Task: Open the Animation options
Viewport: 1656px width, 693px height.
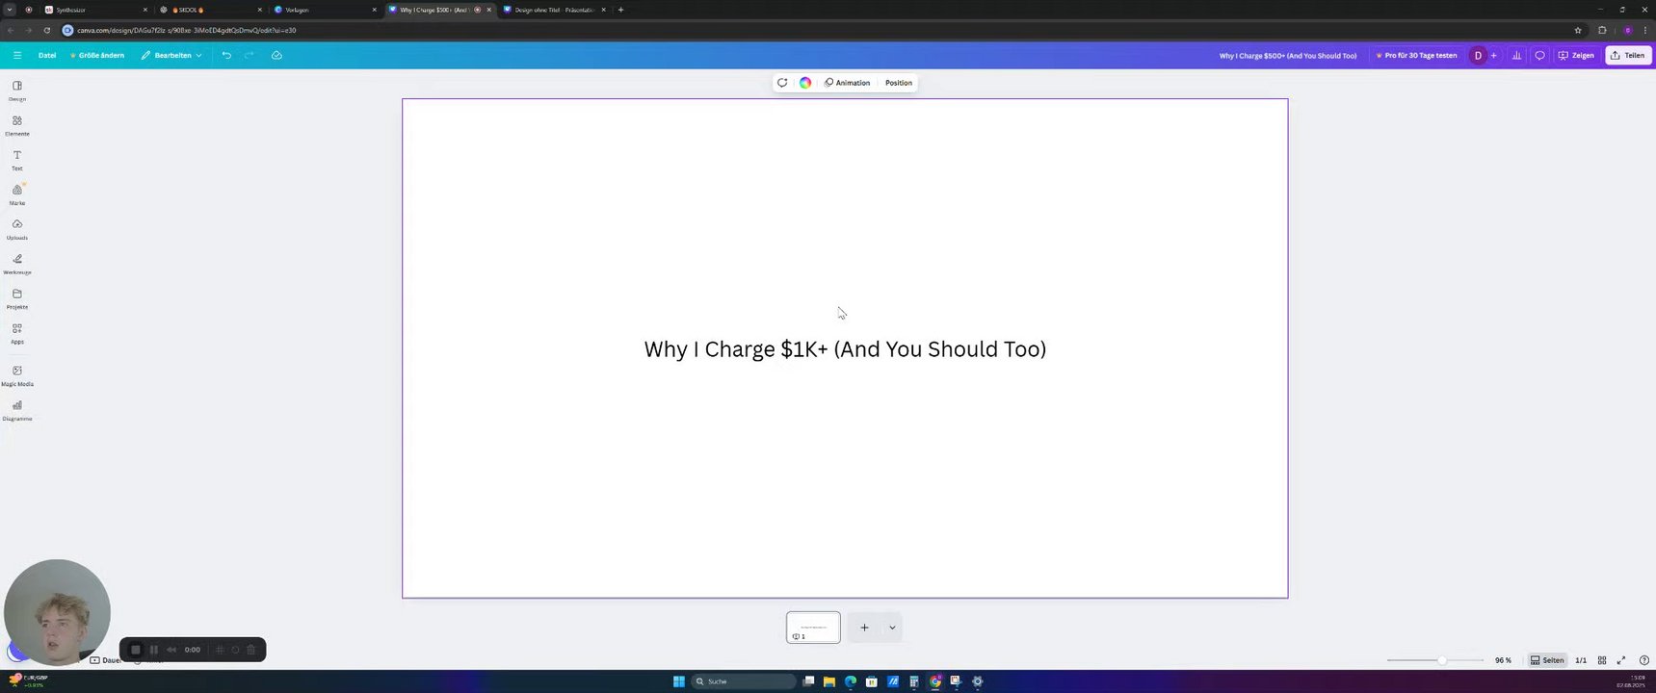Action: [848, 83]
